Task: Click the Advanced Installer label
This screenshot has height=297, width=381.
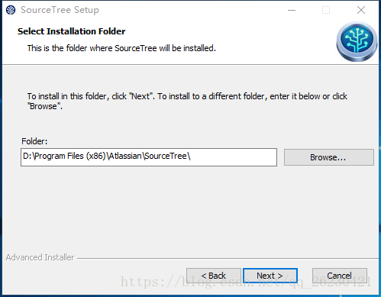Action: coord(40,257)
